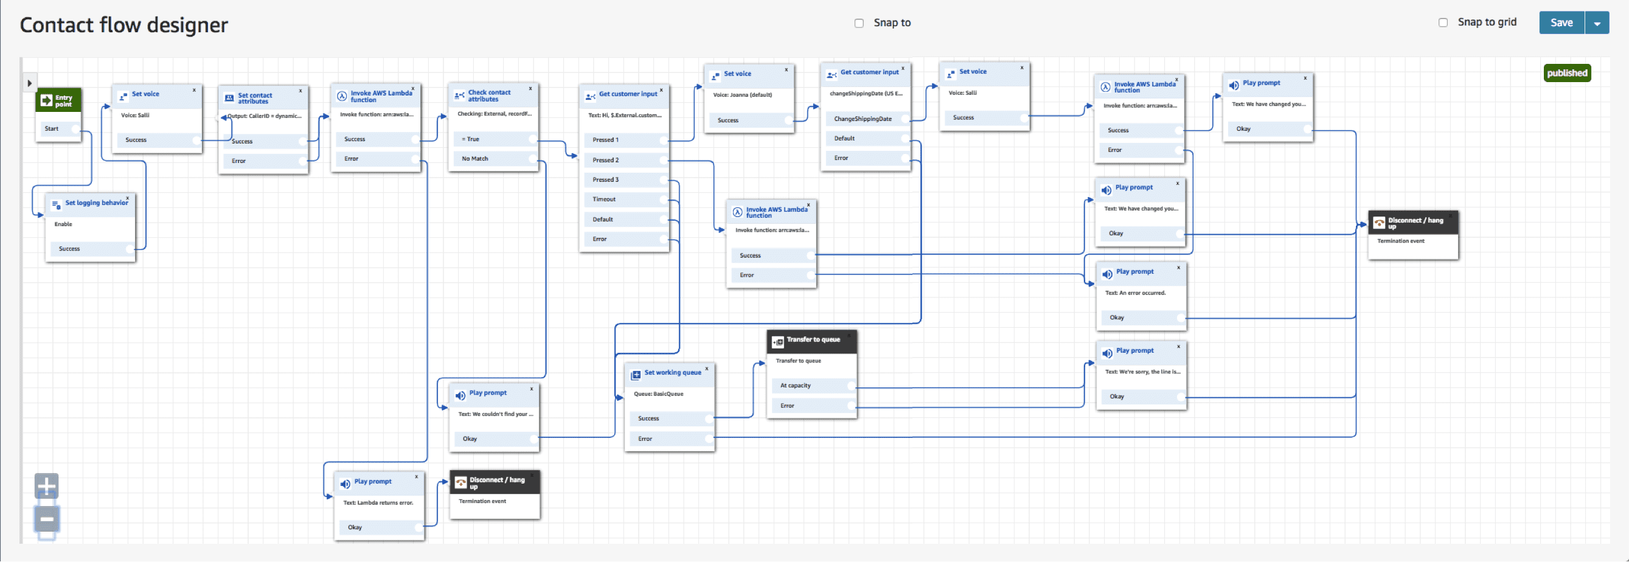
Task: Click the ChangeShippingDate branch row
Action: point(867,119)
